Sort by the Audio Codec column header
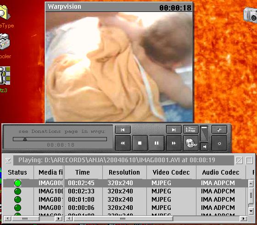Screen dimensions: 257x225 pos(221,172)
